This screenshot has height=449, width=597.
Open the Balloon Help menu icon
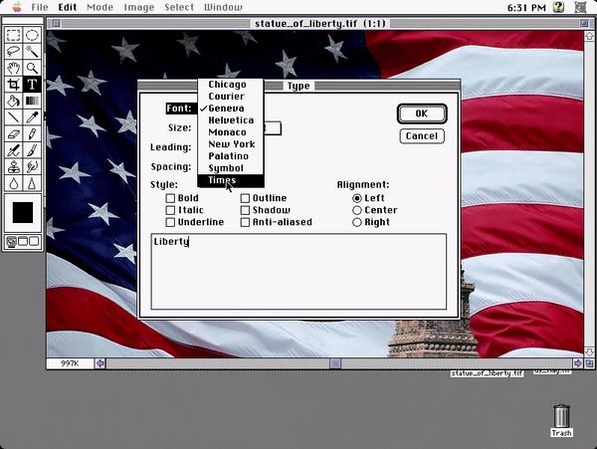[558, 7]
